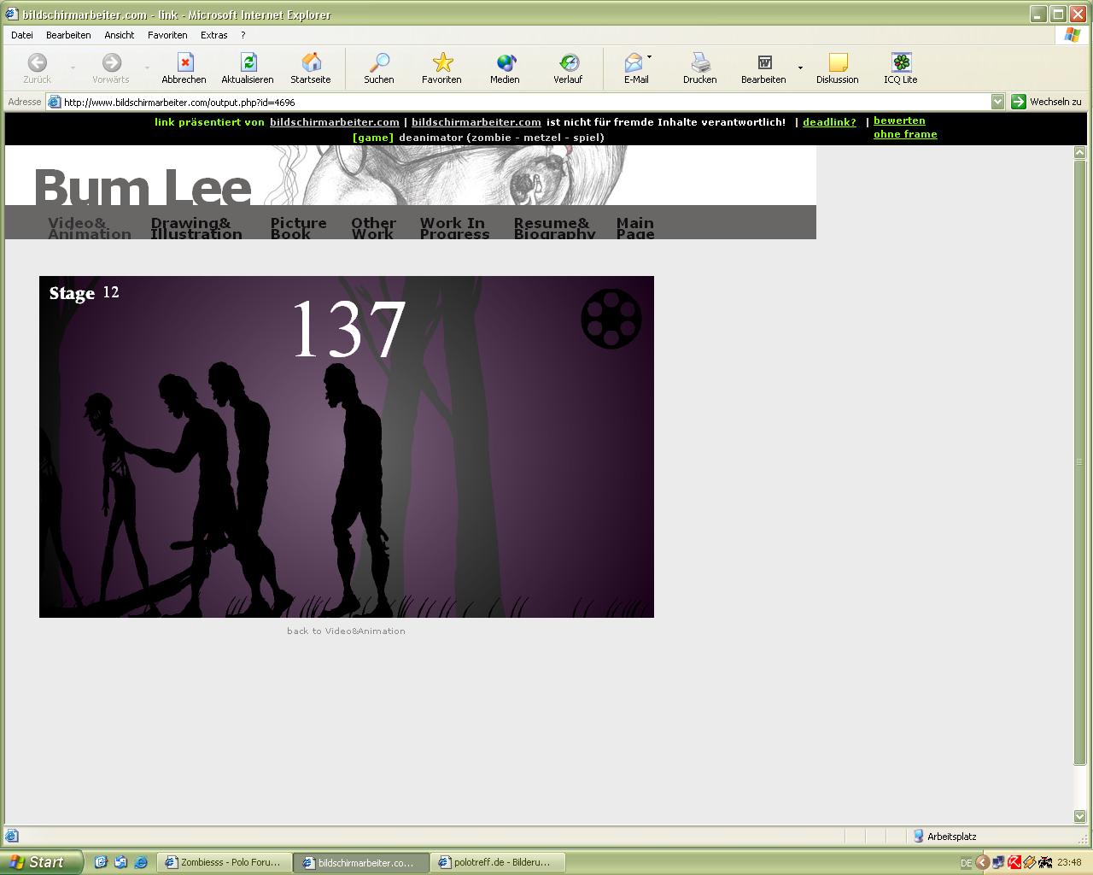Open Work In Progress nav item
The height and width of the screenshot is (875, 1093).
coord(454,228)
